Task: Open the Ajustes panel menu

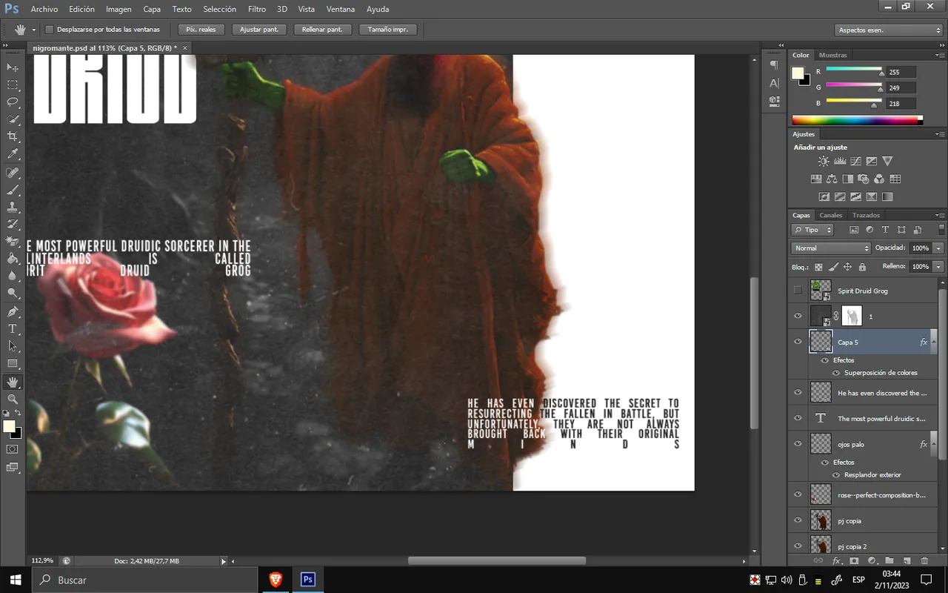Action: tap(940, 135)
